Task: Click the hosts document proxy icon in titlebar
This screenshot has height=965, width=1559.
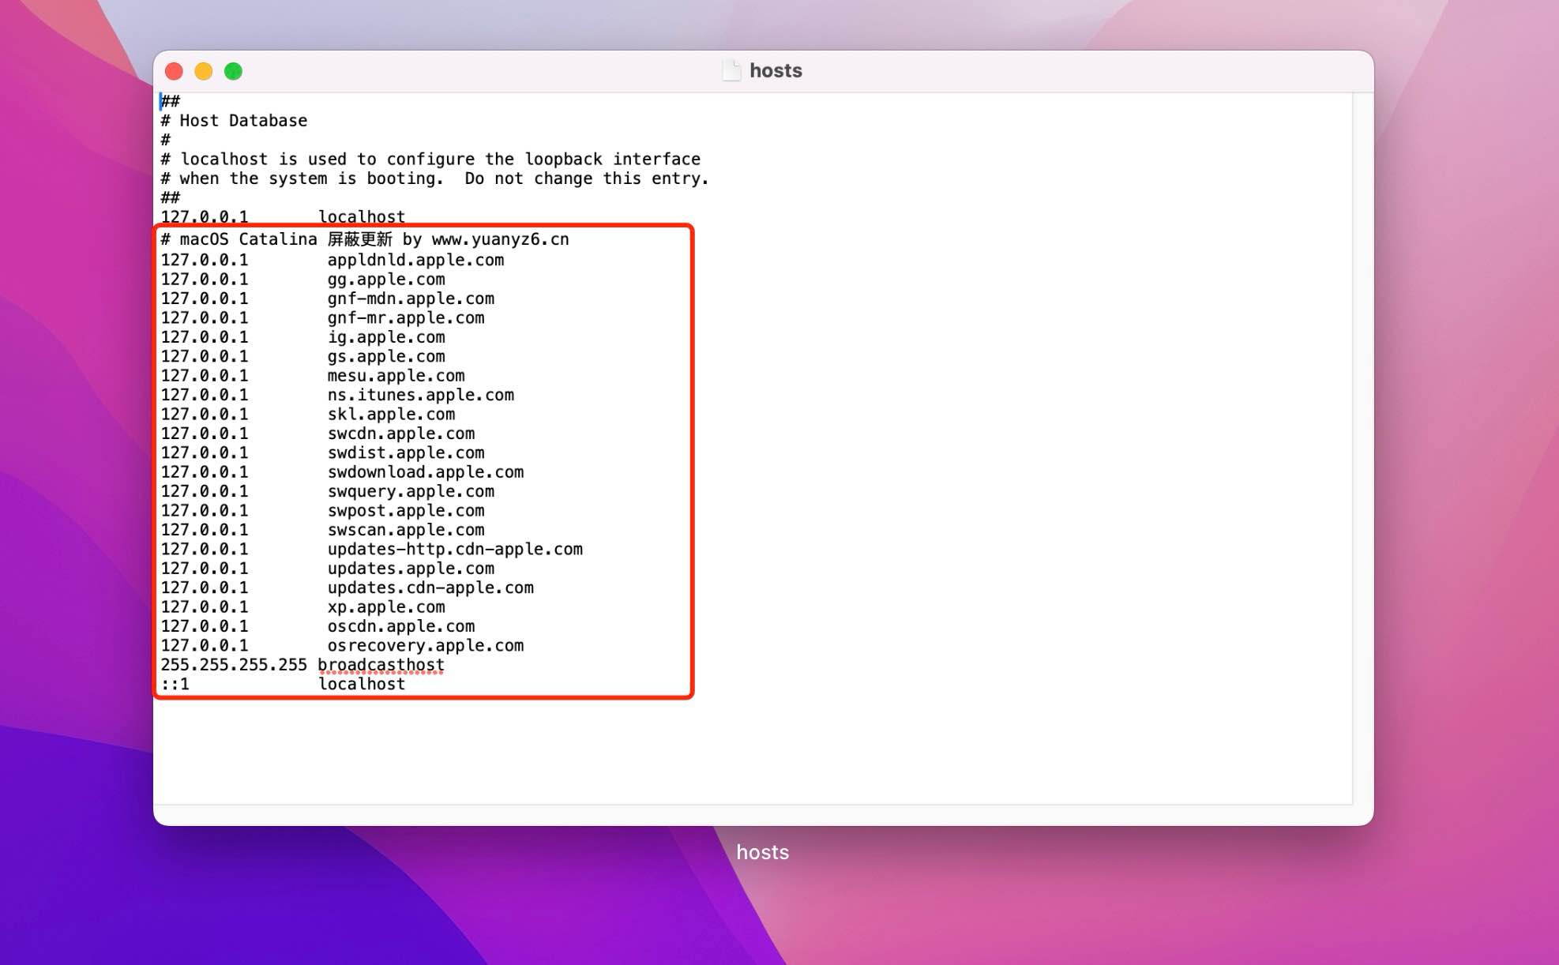Action: (x=733, y=70)
